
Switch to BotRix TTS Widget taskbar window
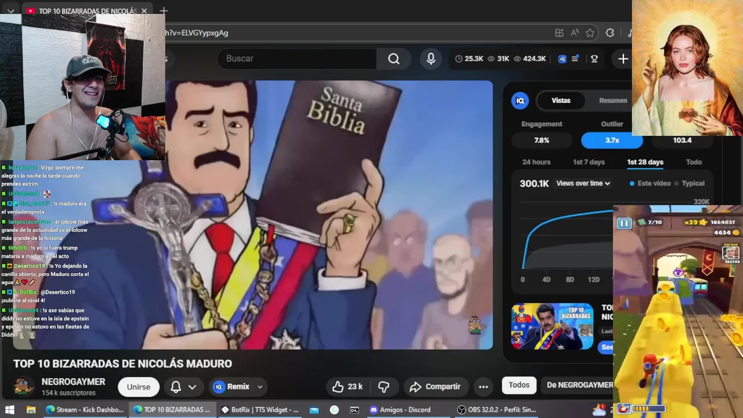pos(260,410)
